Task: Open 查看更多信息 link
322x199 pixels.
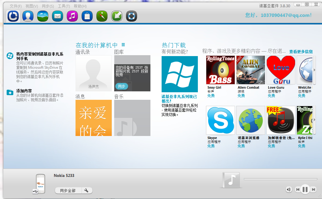Action: (301, 52)
